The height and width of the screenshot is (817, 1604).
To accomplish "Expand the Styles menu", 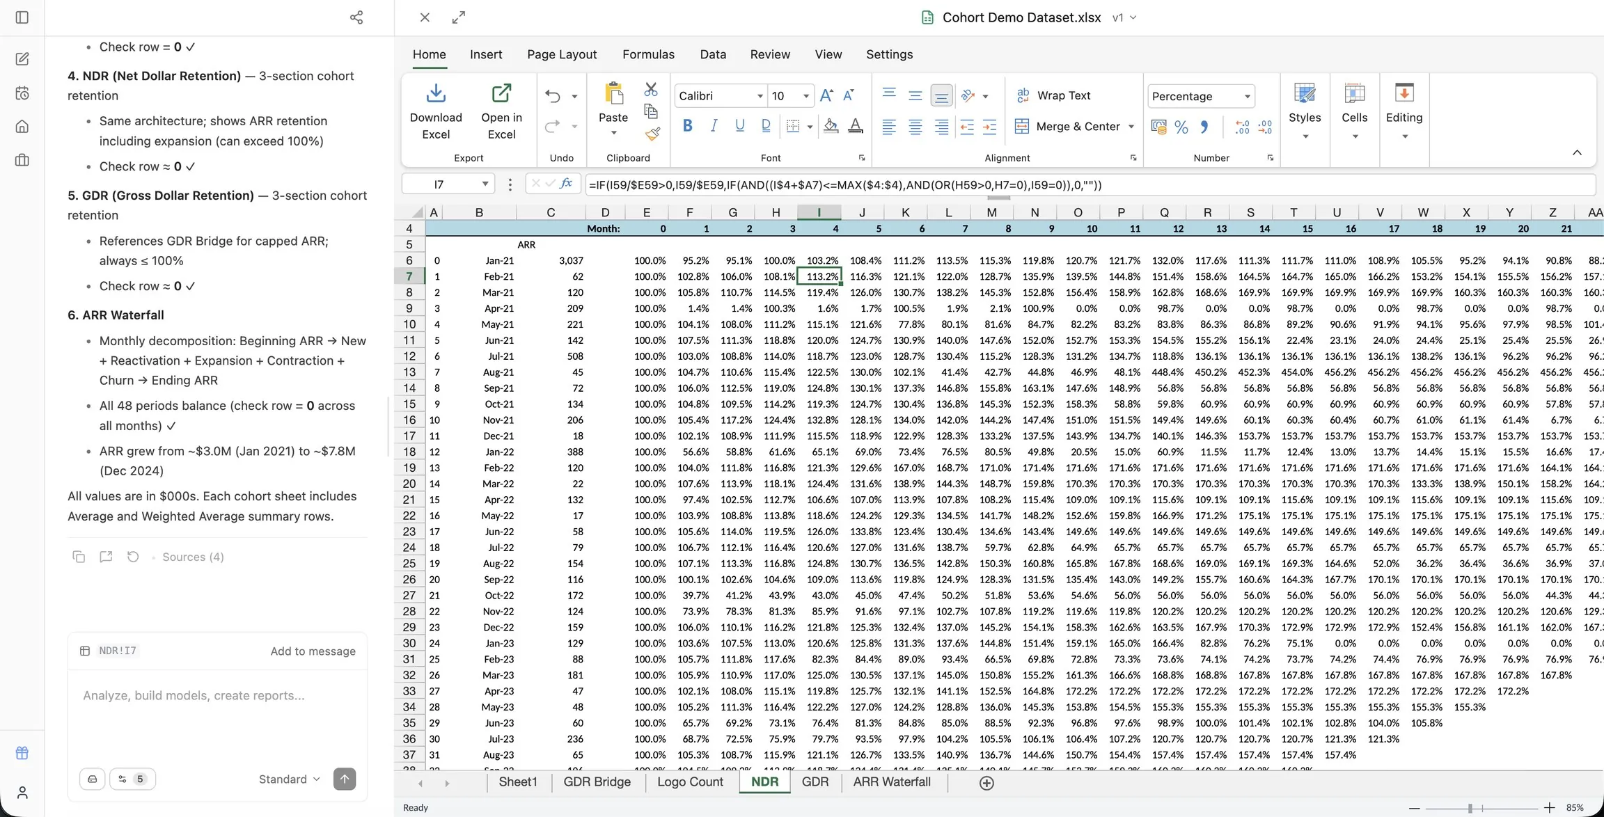I will click(x=1305, y=111).
